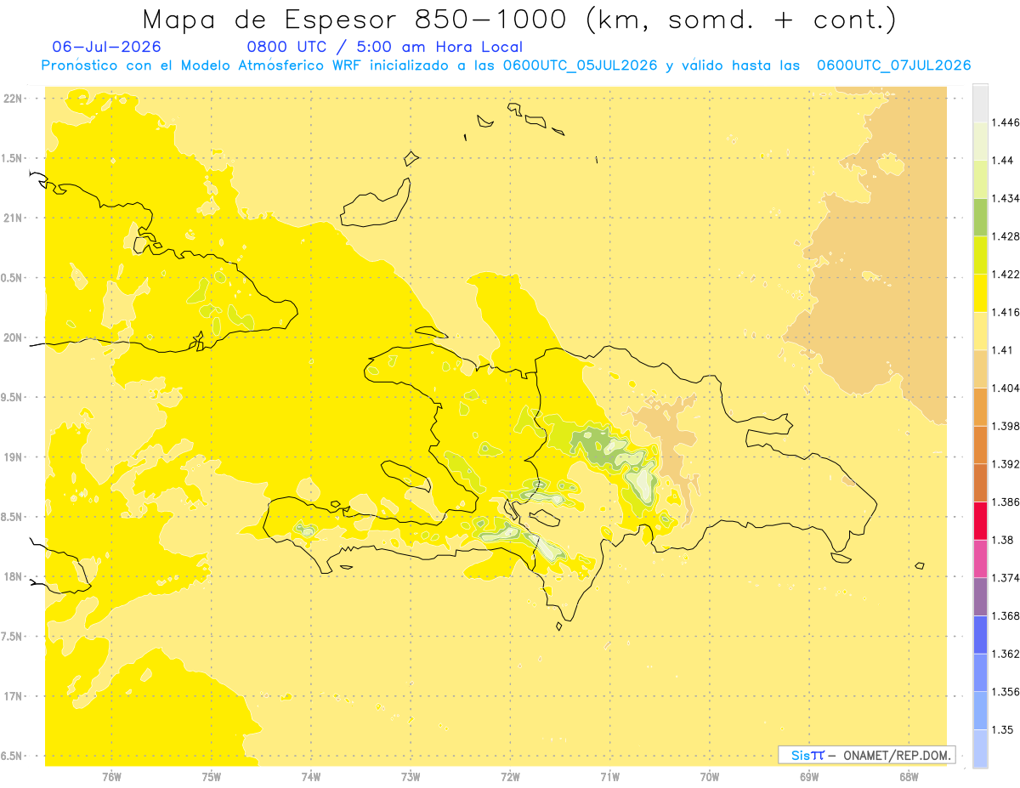
Task: Click the green legend swatch between 1.428 and 1.434
Action: click(x=980, y=217)
